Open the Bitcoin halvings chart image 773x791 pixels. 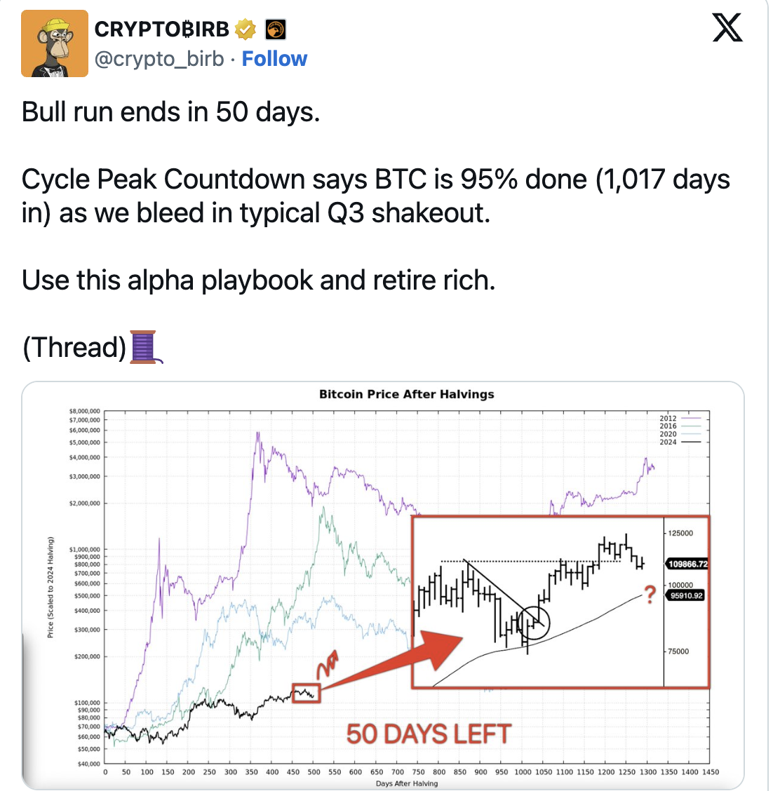(x=382, y=585)
